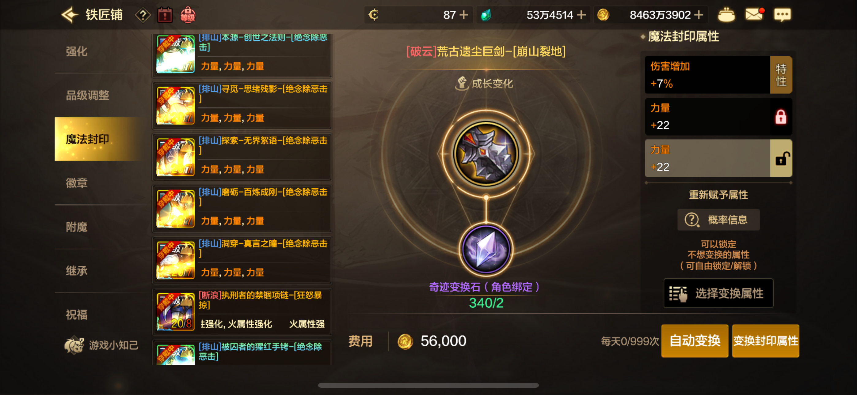Viewport: 857px width, 395px height.
Task: Toggle the 特性 tag on 伤害增加
Action: (x=781, y=75)
